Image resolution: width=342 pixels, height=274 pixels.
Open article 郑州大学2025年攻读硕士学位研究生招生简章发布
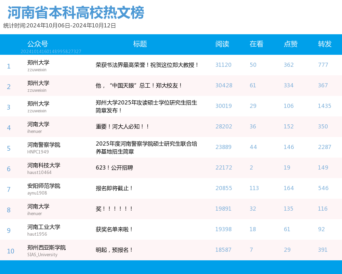pyautogui.click(x=146, y=107)
